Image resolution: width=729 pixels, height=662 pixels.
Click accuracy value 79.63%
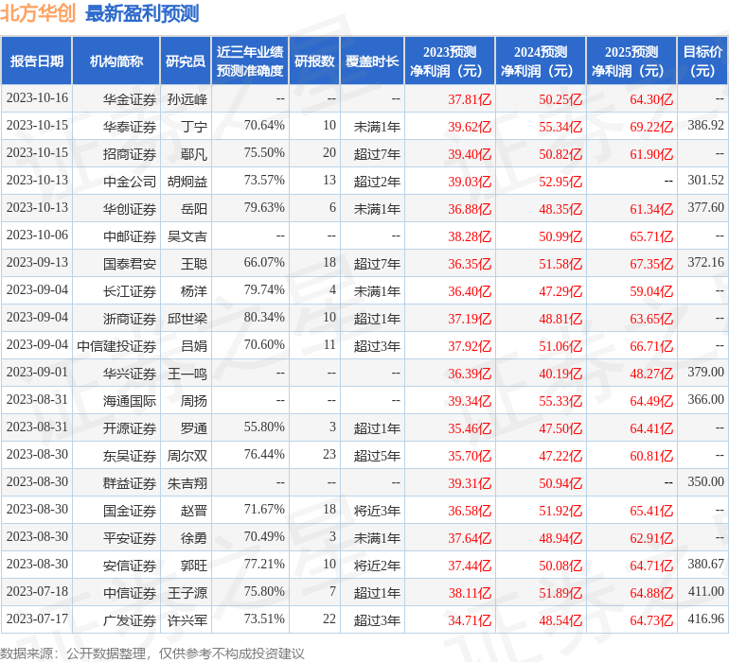pos(264,207)
